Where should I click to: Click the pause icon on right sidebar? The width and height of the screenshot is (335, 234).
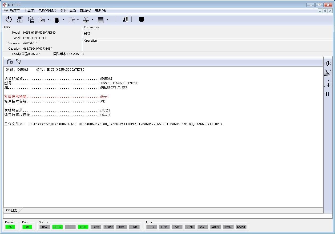click(327, 94)
